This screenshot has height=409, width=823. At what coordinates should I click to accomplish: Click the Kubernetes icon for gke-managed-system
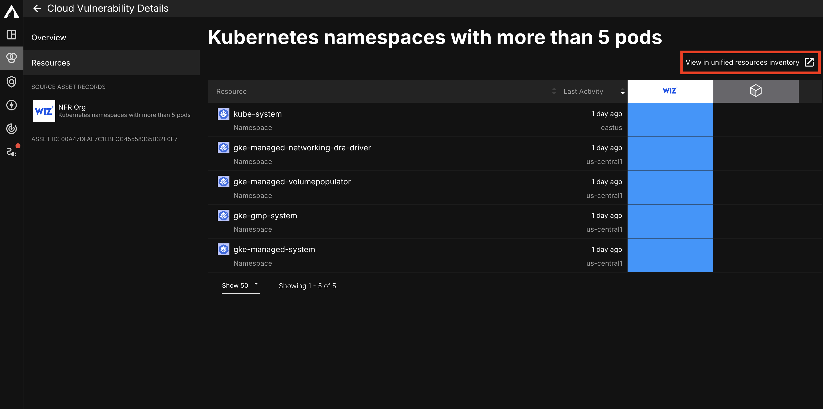(223, 249)
